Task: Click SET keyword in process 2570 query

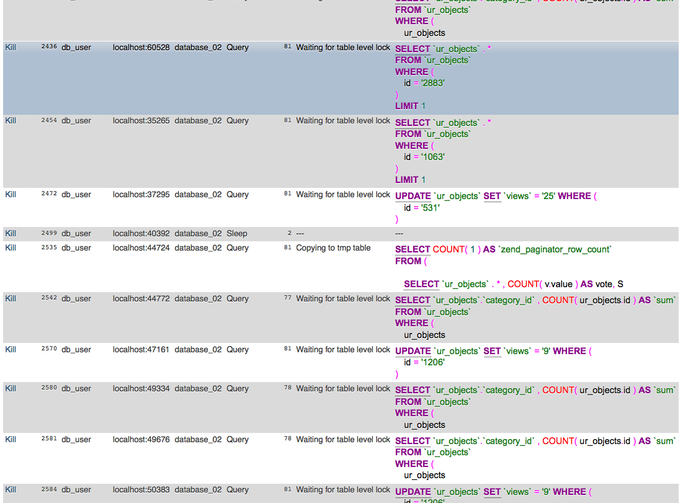Action: [492, 351]
